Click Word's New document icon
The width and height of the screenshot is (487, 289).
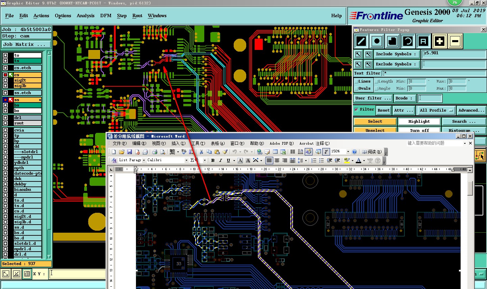coord(114,152)
